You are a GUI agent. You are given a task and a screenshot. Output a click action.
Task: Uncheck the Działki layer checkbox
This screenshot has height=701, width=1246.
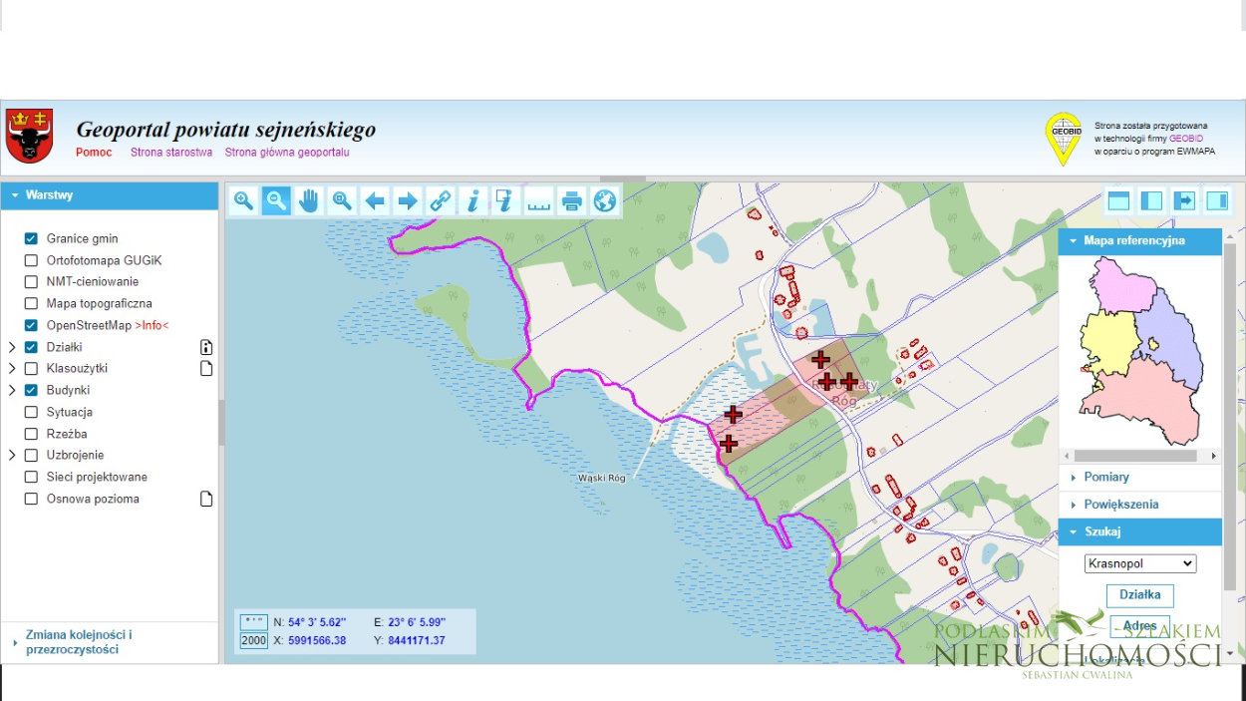pyautogui.click(x=31, y=347)
